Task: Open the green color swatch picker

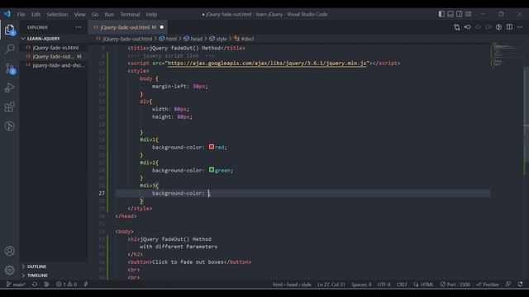Action: pos(212,170)
